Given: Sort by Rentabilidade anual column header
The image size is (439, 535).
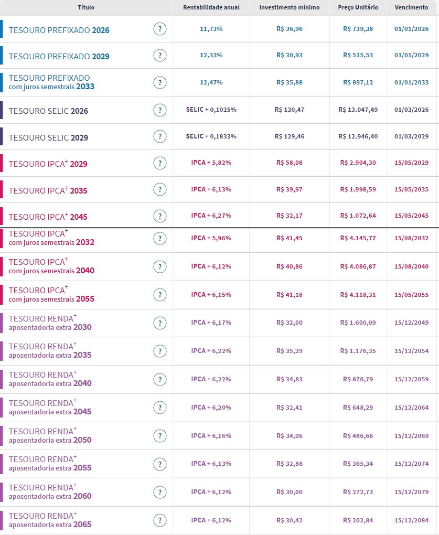Looking at the screenshot, I should pyautogui.click(x=211, y=7).
